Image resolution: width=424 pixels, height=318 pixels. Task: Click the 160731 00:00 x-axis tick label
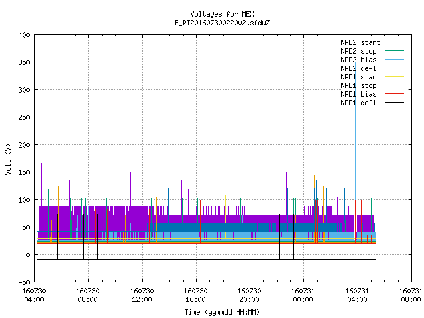(x=303, y=295)
